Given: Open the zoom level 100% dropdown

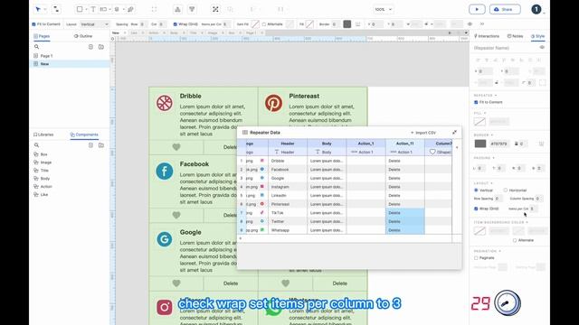Looking at the screenshot, I should pyautogui.click(x=384, y=9).
